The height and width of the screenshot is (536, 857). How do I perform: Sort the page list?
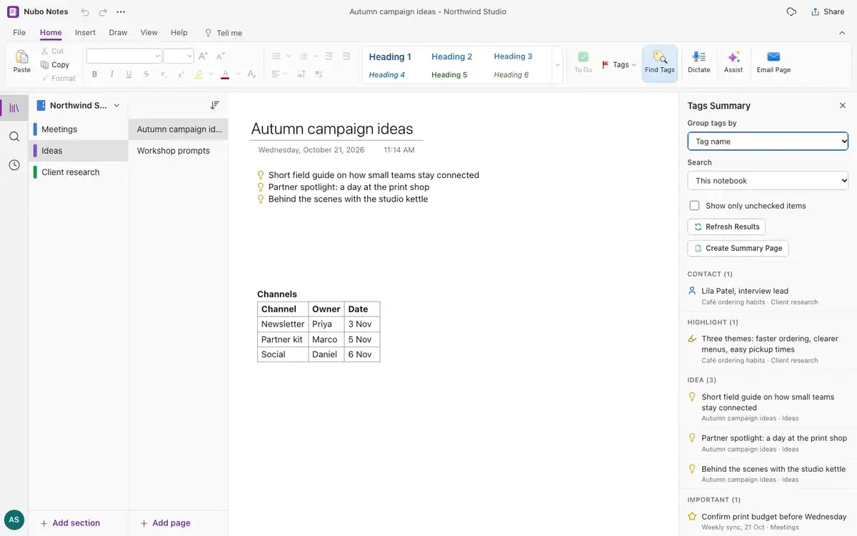pos(215,105)
